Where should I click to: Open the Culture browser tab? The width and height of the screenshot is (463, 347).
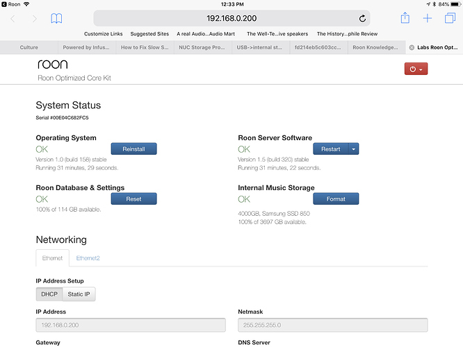click(x=29, y=47)
